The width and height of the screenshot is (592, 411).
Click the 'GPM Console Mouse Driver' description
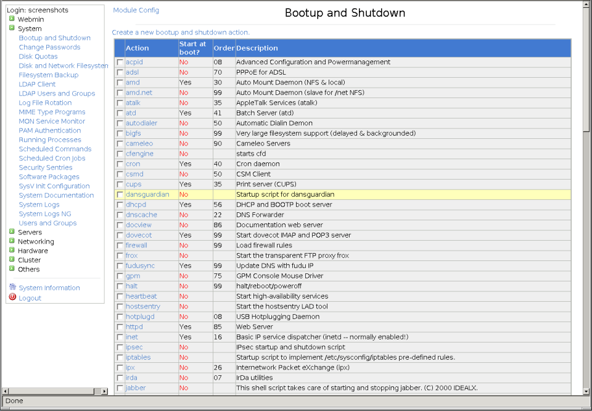(280, 276)
